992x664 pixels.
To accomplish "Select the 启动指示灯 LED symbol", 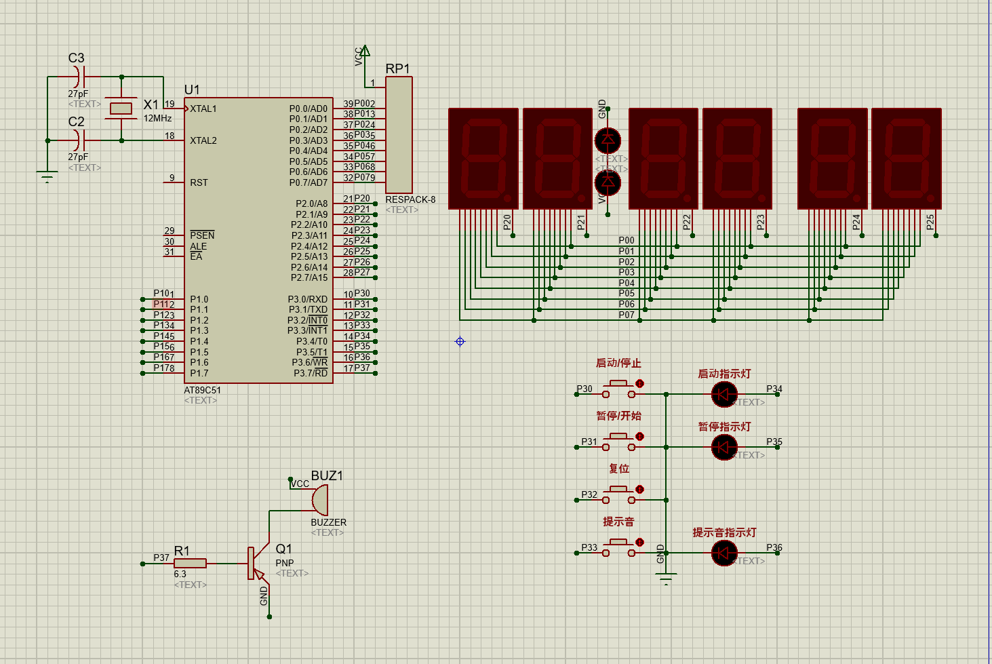I will pyautogui.click(x=724, y=394).
